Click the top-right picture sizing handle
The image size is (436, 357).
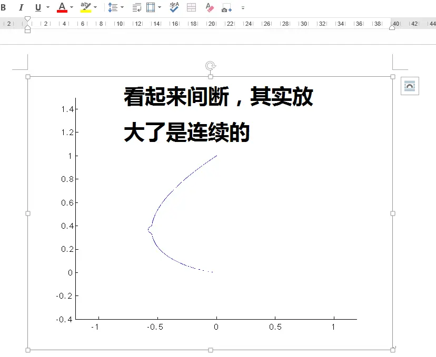coord(393,77)
